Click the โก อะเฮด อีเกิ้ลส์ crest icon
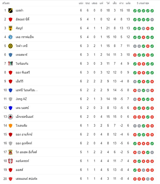The height and width of the screenshot is (184, 160). tap(10, 152)
